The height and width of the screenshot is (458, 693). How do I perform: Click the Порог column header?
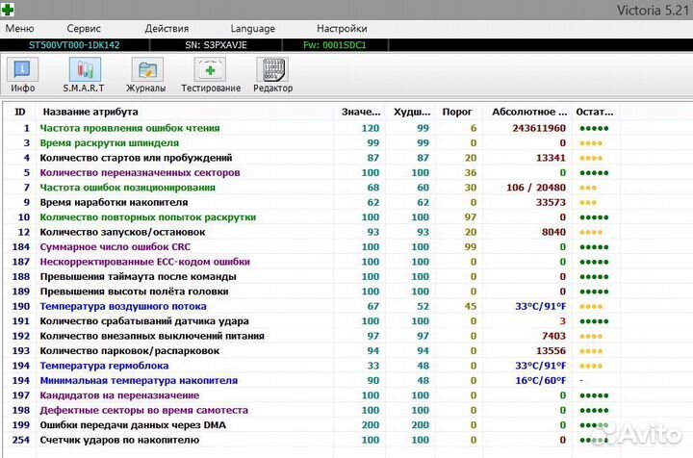[456, 112]
